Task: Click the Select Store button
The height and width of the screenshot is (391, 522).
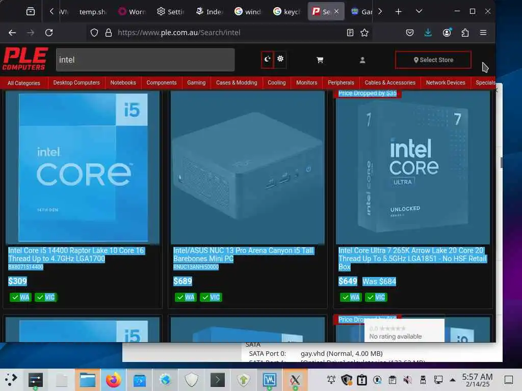Action: (x=433, y=60)
